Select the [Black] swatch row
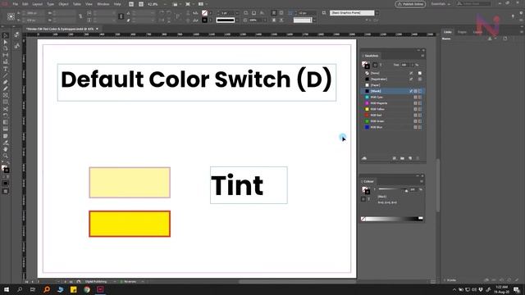This screenshot has height=295, width=525. click(393, 91)
